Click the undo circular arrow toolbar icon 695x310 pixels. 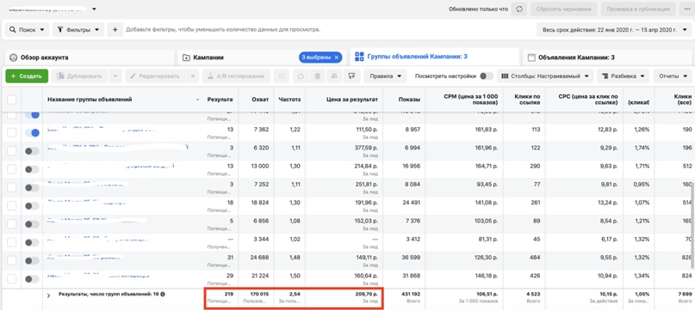coord(301,76)
